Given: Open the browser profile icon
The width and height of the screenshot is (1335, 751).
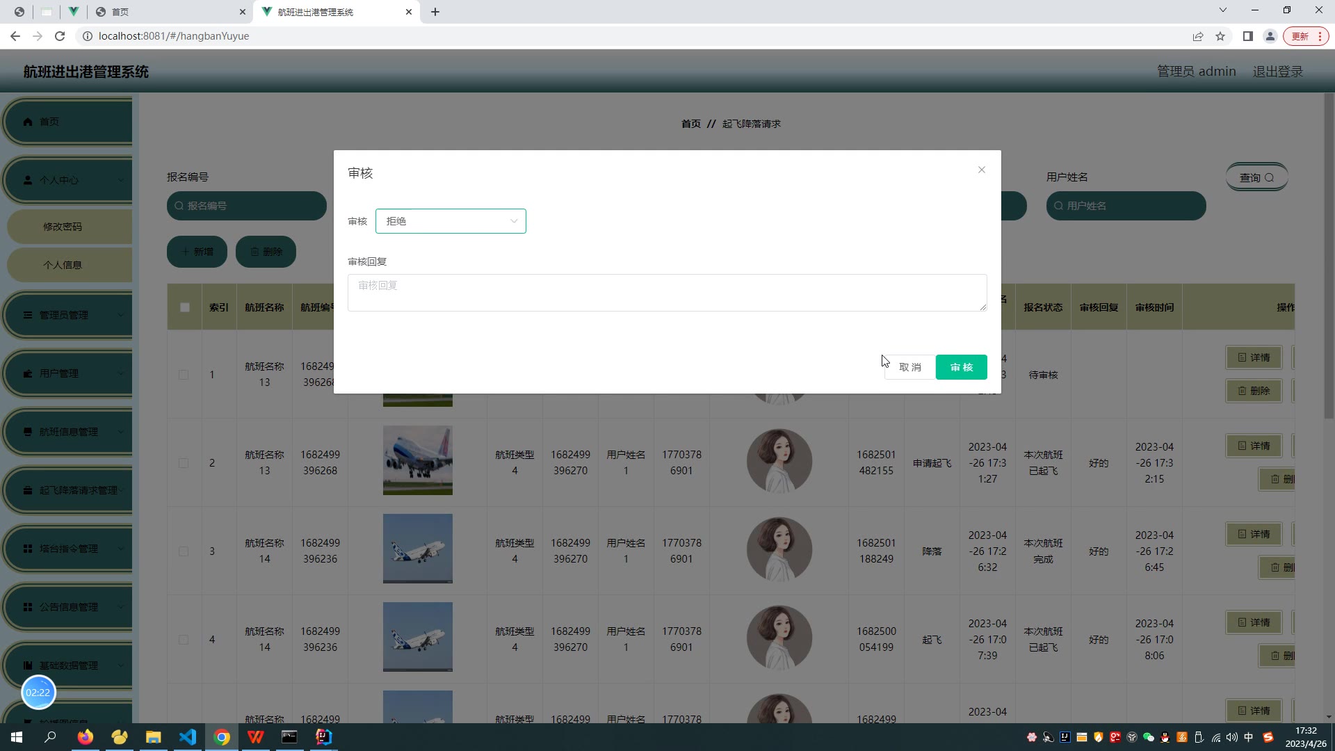Looking at the screenshot, I should click(x=1270, y=36).
